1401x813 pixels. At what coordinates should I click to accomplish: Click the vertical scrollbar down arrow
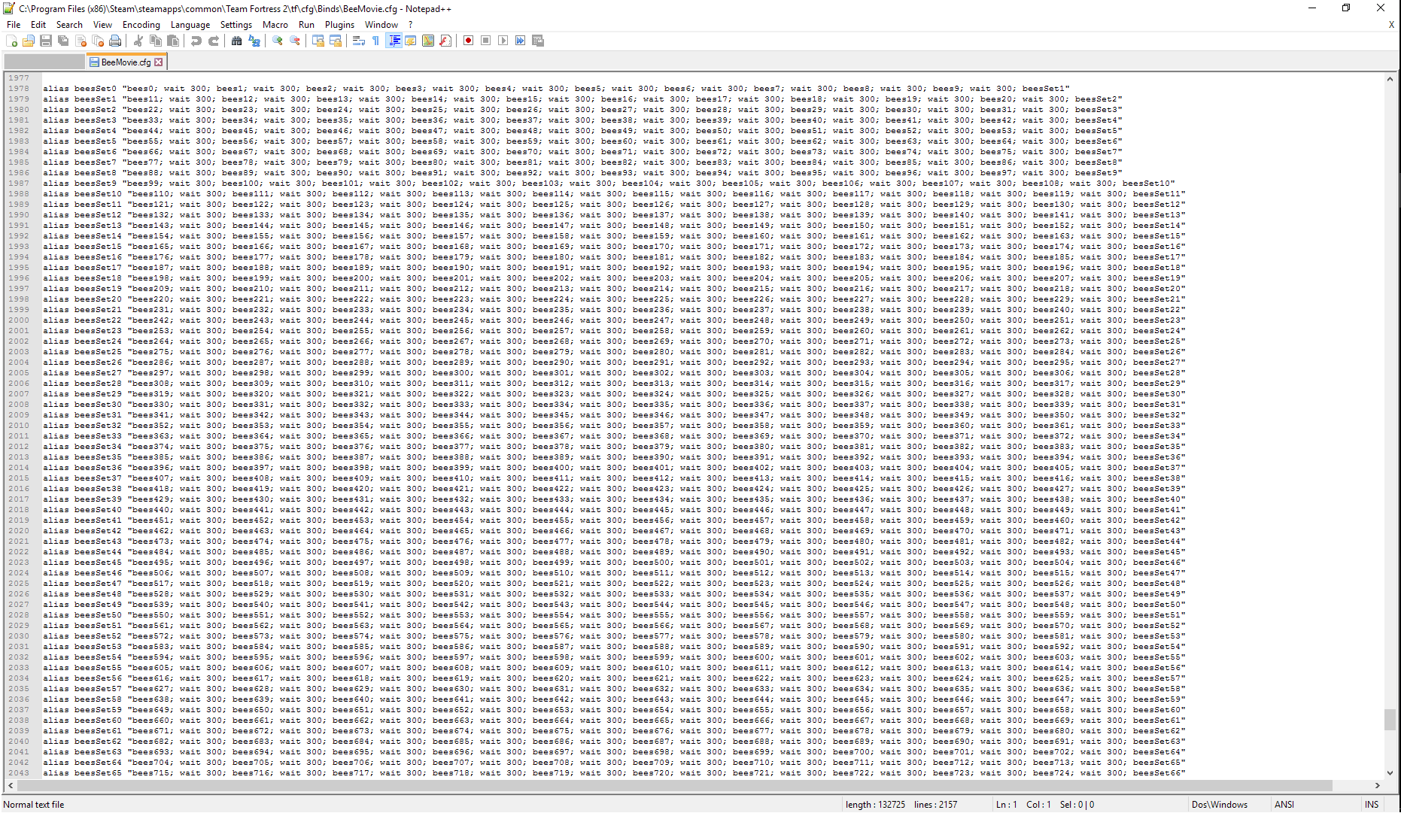pyautogui.click(x=1390, y=772)
